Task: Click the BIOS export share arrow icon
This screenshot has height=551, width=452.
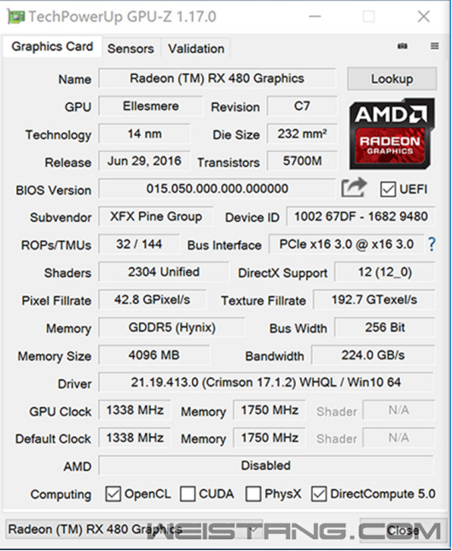Action: pyautogui.click(x=354, y=187)
